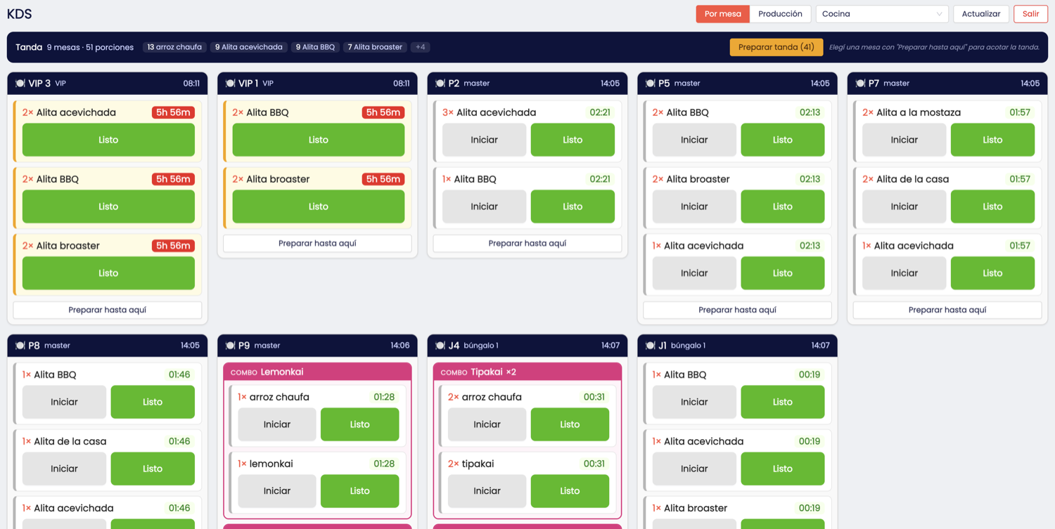Start P2 Alita BBQ with Iniciar

tap(484, 207)
